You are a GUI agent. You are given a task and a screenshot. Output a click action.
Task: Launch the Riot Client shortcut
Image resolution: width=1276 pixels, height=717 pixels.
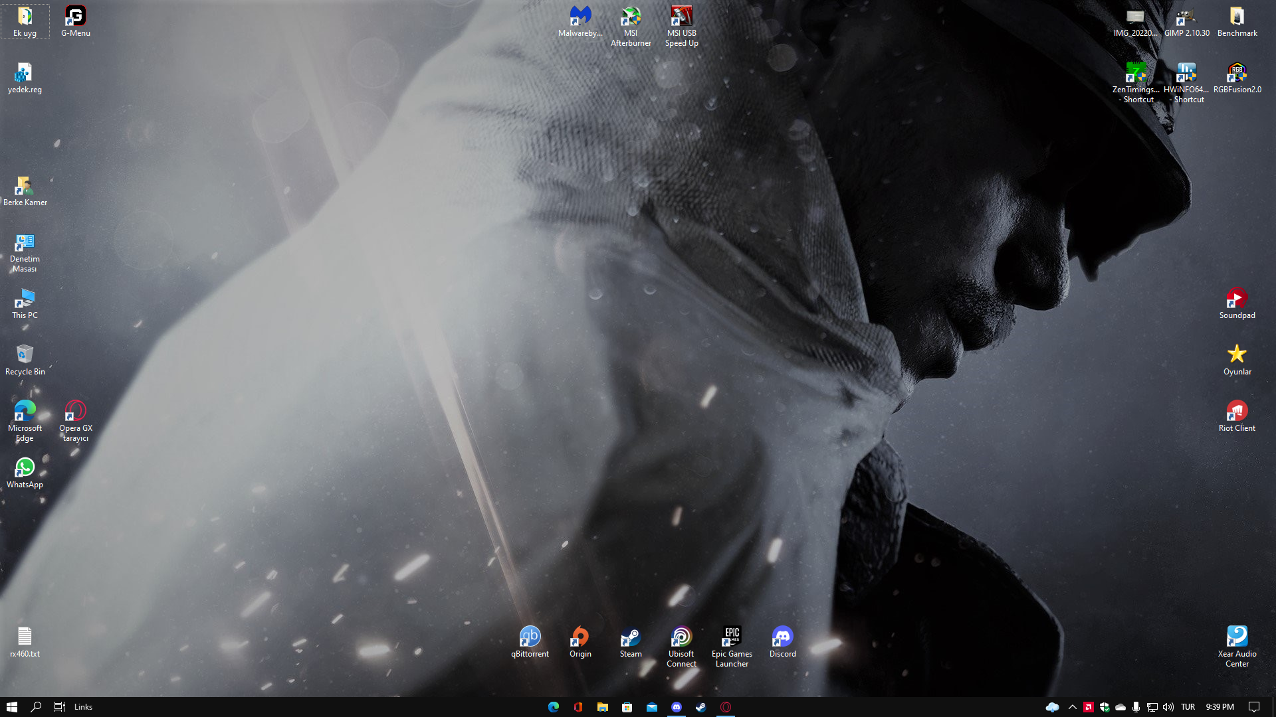(1237, 416)
